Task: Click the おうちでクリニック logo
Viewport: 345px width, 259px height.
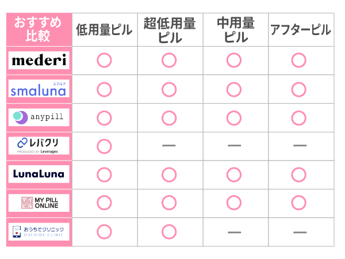Action: (x=39, y=231)
